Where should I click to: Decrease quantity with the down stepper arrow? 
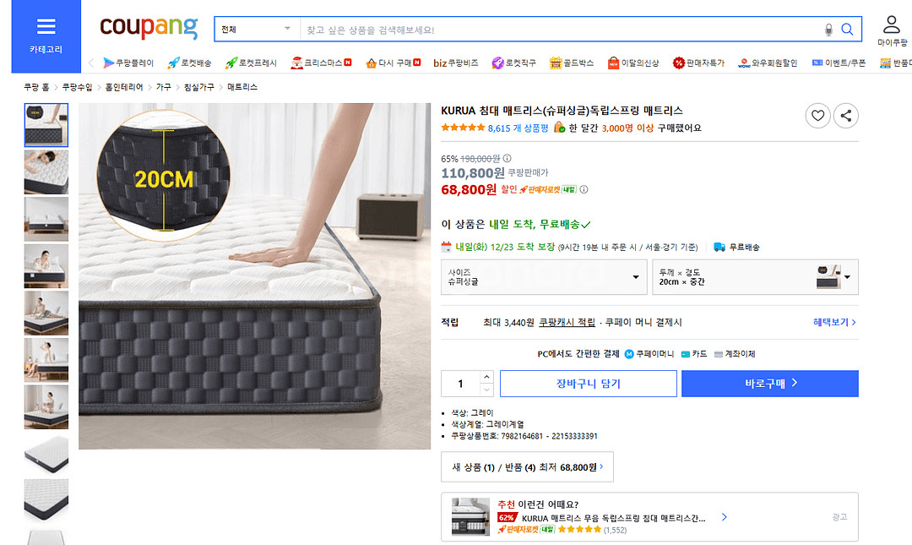coord(486,390)
